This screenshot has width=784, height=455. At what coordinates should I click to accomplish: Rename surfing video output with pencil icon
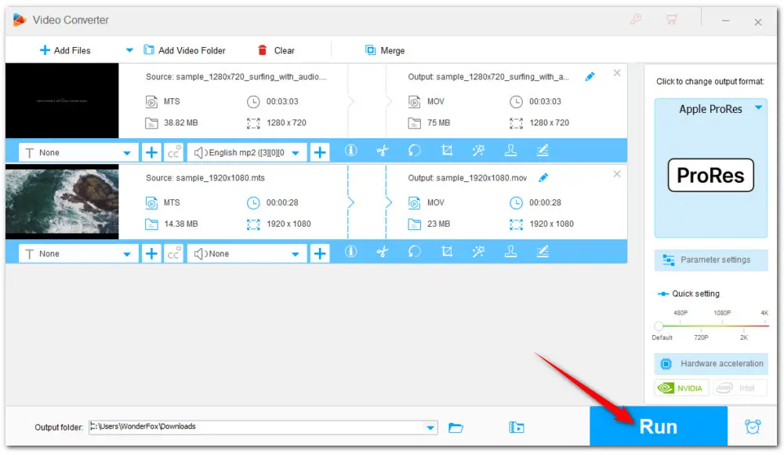click(590, 77)
